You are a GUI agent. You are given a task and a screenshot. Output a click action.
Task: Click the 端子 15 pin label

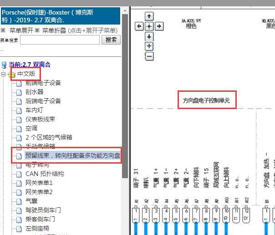[x=206, y=178]
